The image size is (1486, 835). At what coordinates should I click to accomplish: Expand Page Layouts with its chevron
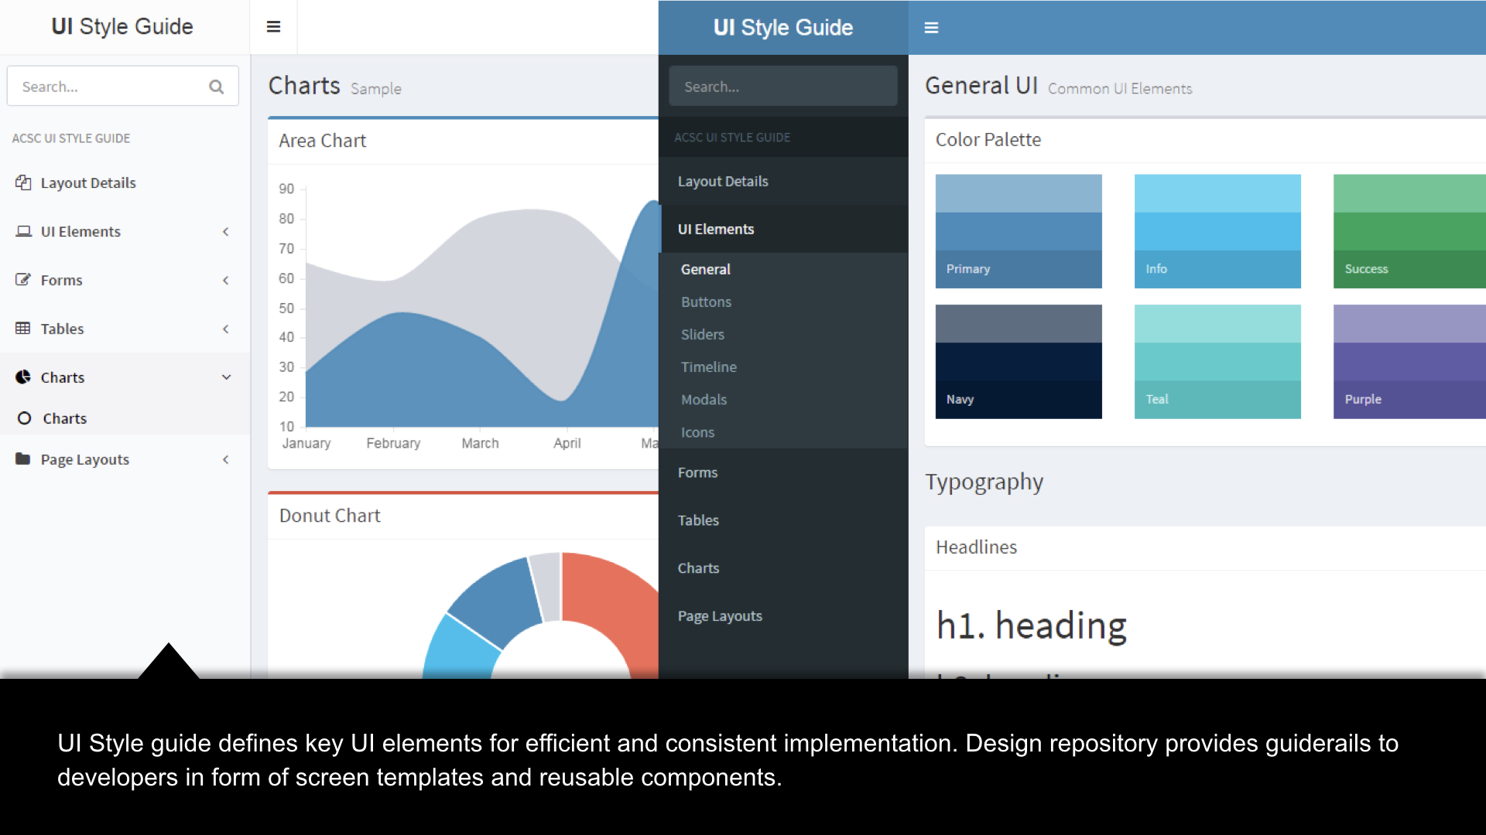[x=226, y=459]
